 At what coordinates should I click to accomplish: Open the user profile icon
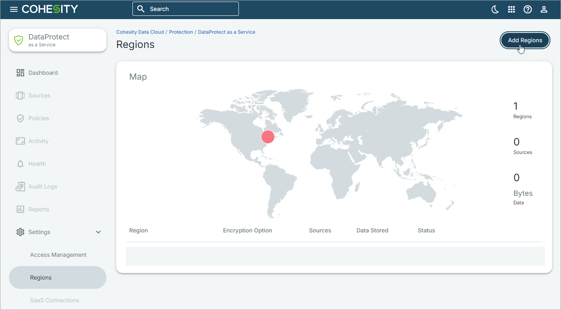coord(544,9)
